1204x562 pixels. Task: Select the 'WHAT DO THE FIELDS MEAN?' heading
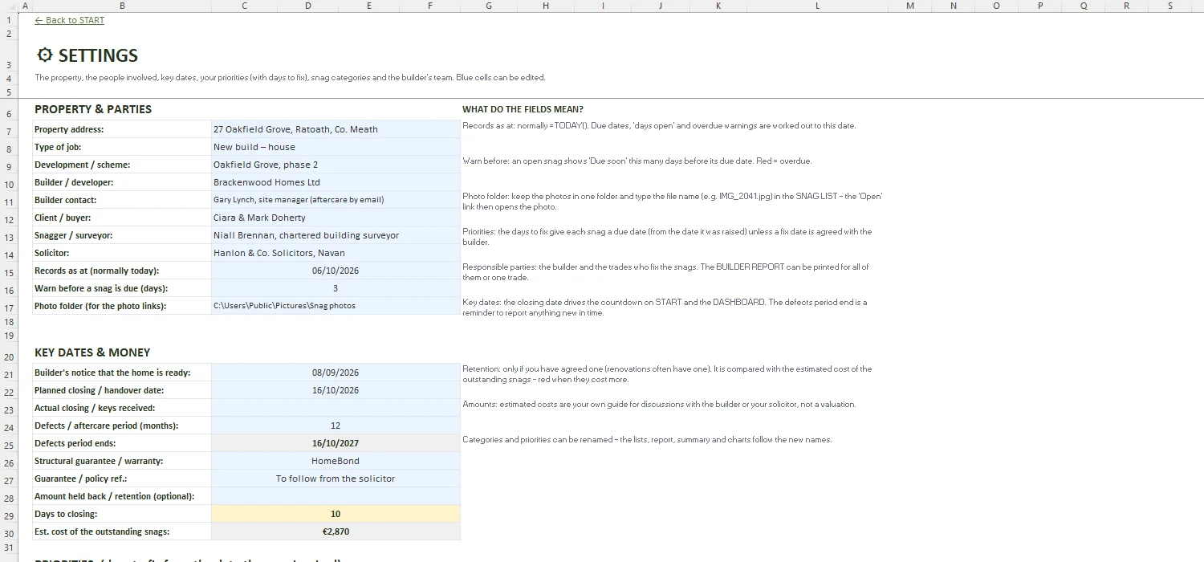(x=523, y=109)
